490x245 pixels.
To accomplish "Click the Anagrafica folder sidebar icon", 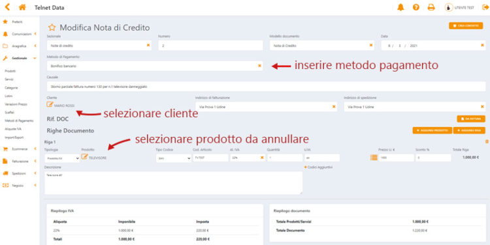I will 5,46.
